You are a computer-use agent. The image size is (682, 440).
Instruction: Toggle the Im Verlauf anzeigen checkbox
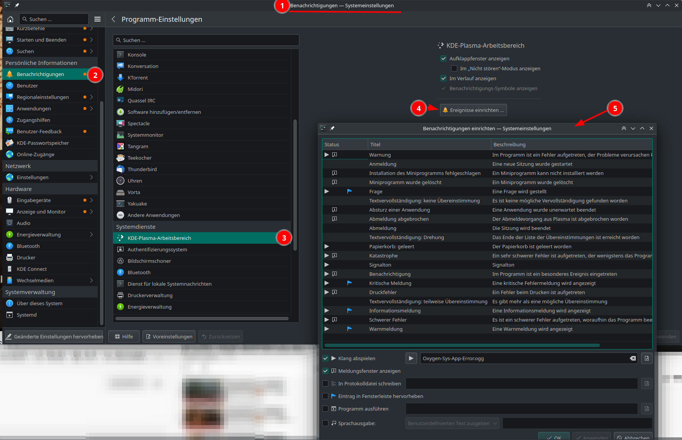[443, 78]
